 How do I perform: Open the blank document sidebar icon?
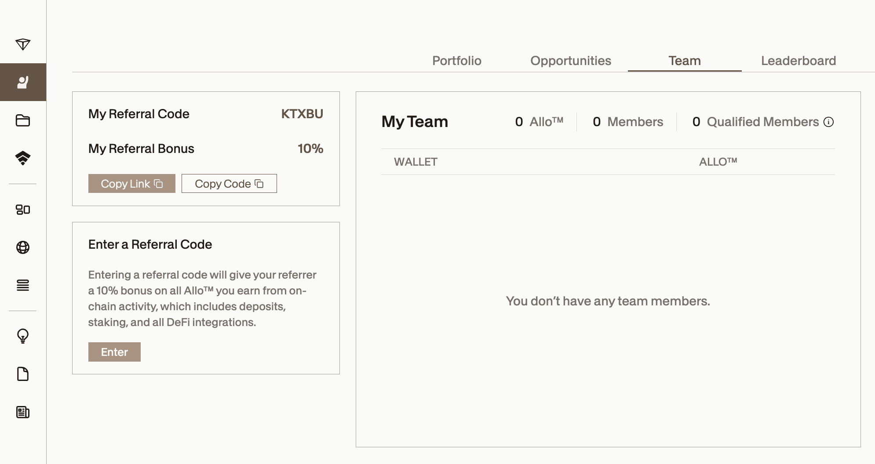23,374
